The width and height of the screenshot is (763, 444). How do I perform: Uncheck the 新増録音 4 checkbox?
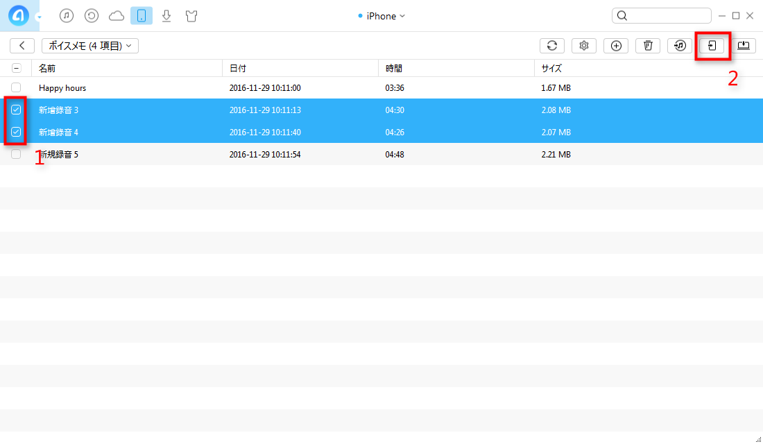[x=16, y=132]
